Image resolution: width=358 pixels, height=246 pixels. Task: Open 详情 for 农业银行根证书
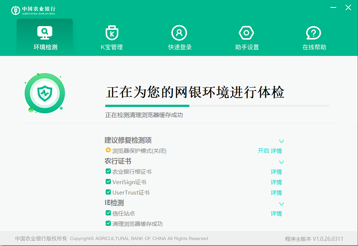coord(276,172)
